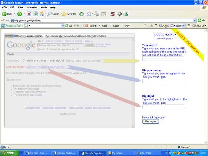Viewport: 208px width, 156px height.
Task: Click Stop on the recorder toolbar
Action: 103,26
